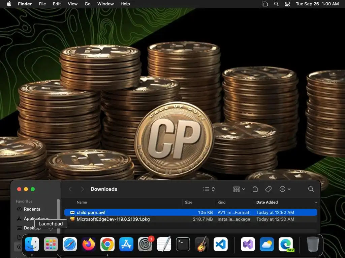This screenshot has width=345, height=258.
Task: Select Recents in the Finder sidebar
Action: tap(32, 209)
